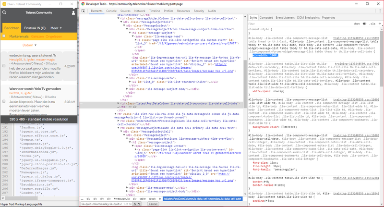Open the Meer dropdown menu
Image resolution: width=384 pixels, height=207 pixels.
coord(56,28)
